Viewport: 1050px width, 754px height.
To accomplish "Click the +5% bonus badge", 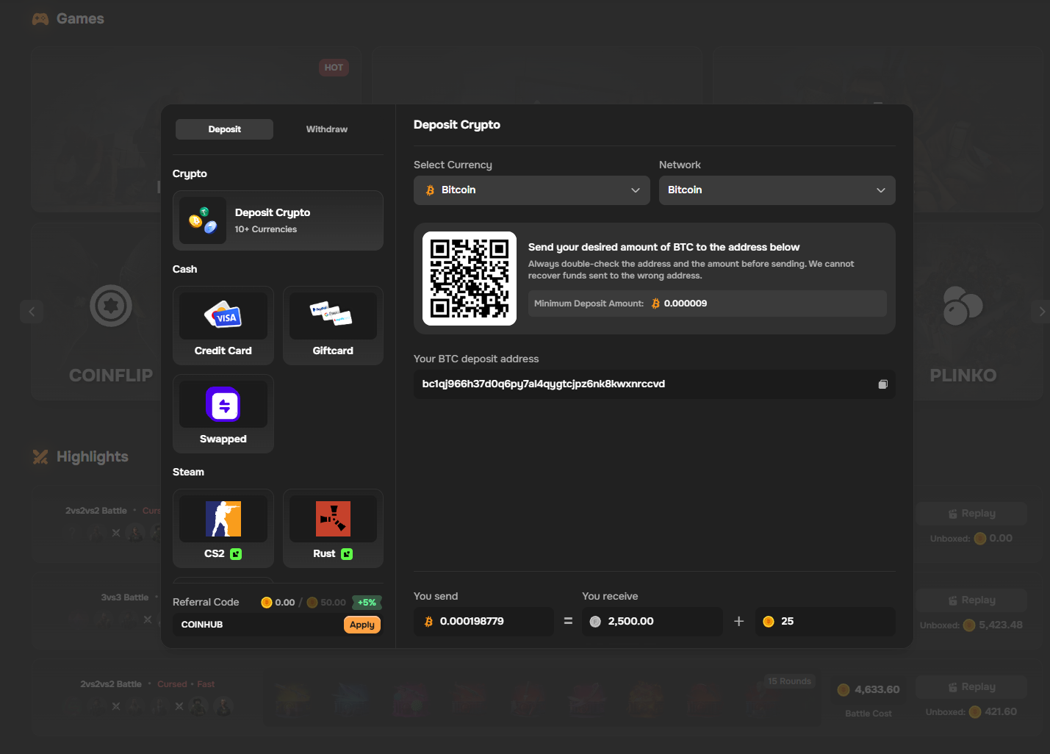I will pyautogui.click(x=367, y=603).
